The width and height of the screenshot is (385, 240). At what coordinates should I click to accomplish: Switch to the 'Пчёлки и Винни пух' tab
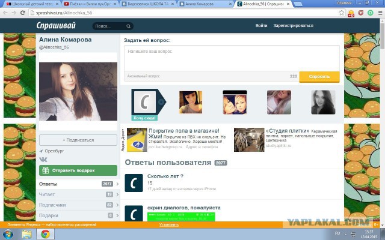(90, 4)
